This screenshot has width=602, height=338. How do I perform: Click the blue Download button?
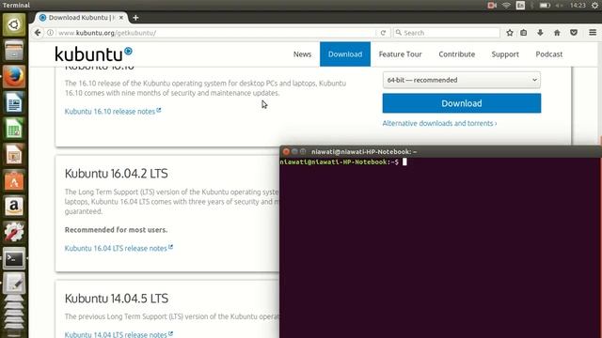(462, 103)
